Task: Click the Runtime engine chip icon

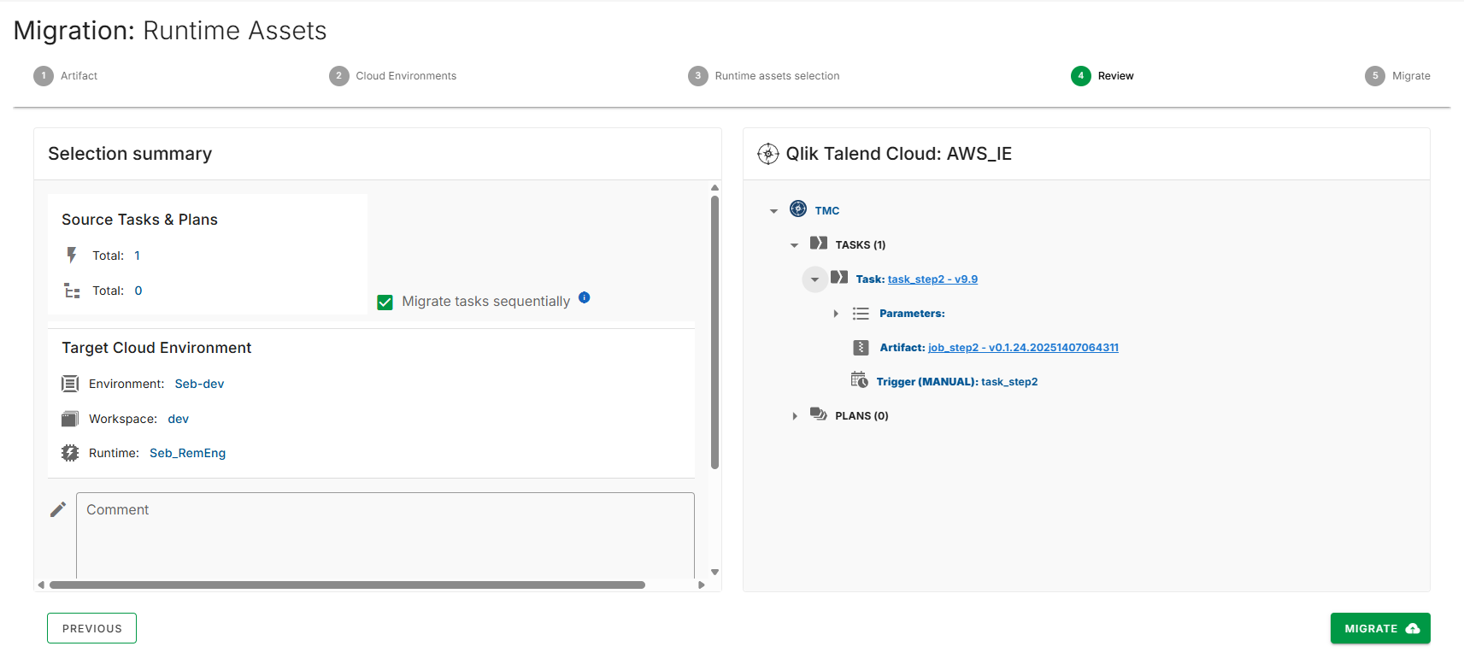Action: click(x=70, y=453)
